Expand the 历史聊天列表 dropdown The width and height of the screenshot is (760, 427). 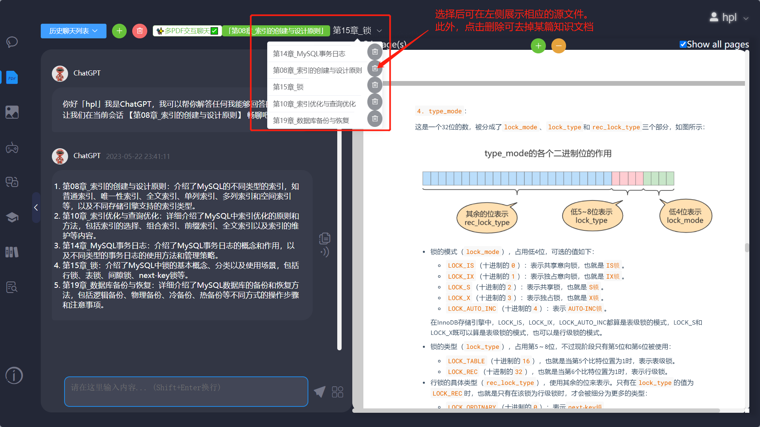point(73,31)
